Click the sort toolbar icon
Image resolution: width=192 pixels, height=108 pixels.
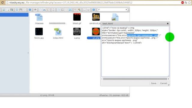pos(88,10)
